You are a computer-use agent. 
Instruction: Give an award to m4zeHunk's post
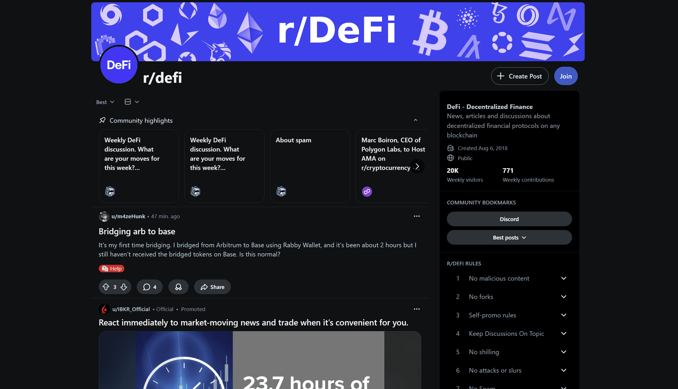178,287
